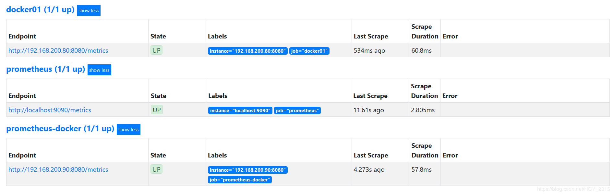This screenshot has width=613, height=195.
Task: Click show less next to prometheus (1/1 up)
Action: point(99,70)
